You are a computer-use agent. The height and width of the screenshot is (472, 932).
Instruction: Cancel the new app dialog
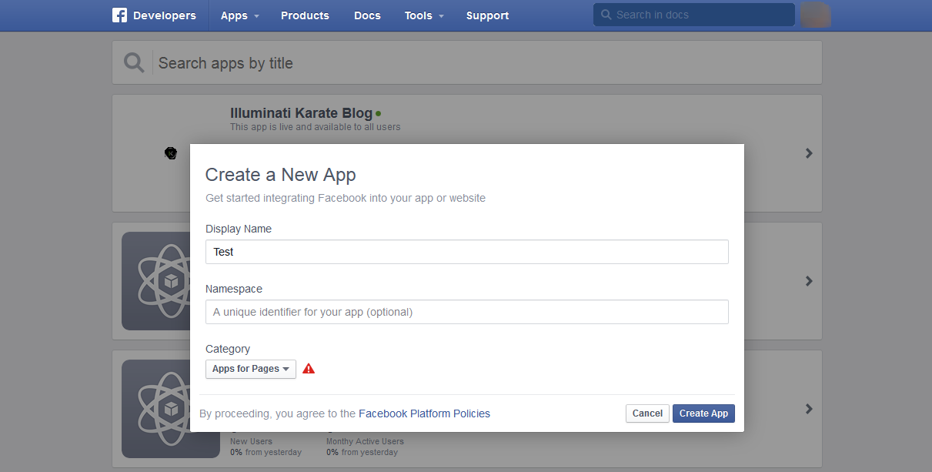point(647,413)
